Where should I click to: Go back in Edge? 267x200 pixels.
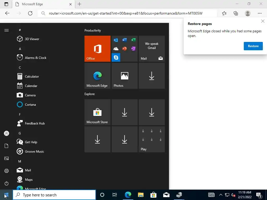7,13
